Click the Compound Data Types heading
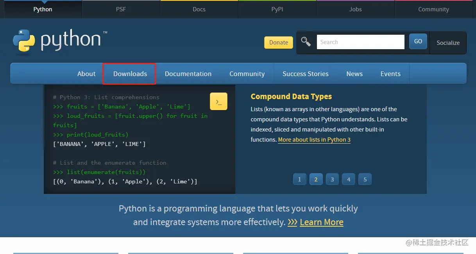This screenshot has height=254, width=476. pos(291,96)
